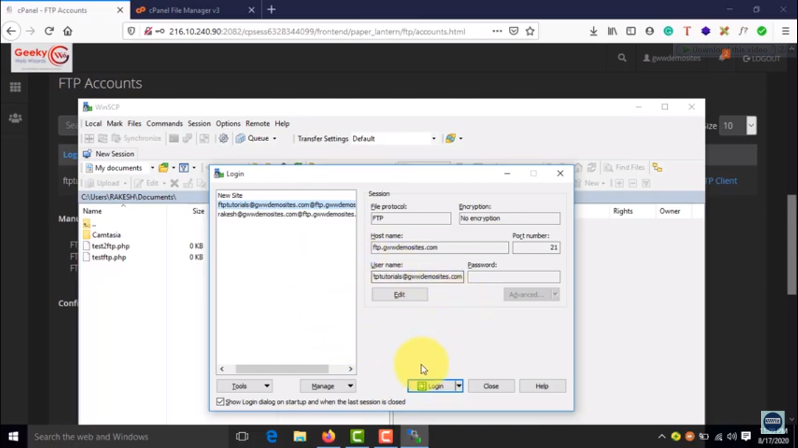Viewport: 798px width, 448px height.
Task: Click the directory tree icon next to Find Files
Action: (657, 167)
